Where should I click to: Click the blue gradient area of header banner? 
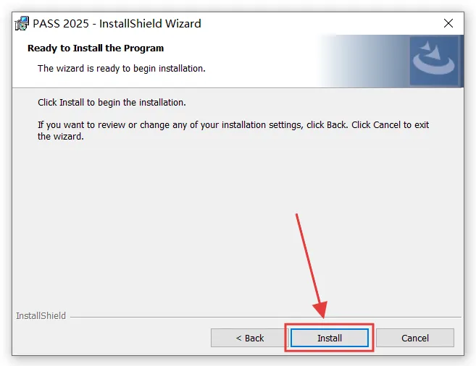coord(364,61)
